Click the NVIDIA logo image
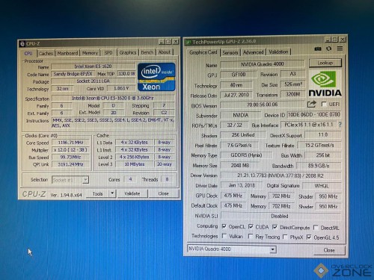 click(x=325, y=84)
